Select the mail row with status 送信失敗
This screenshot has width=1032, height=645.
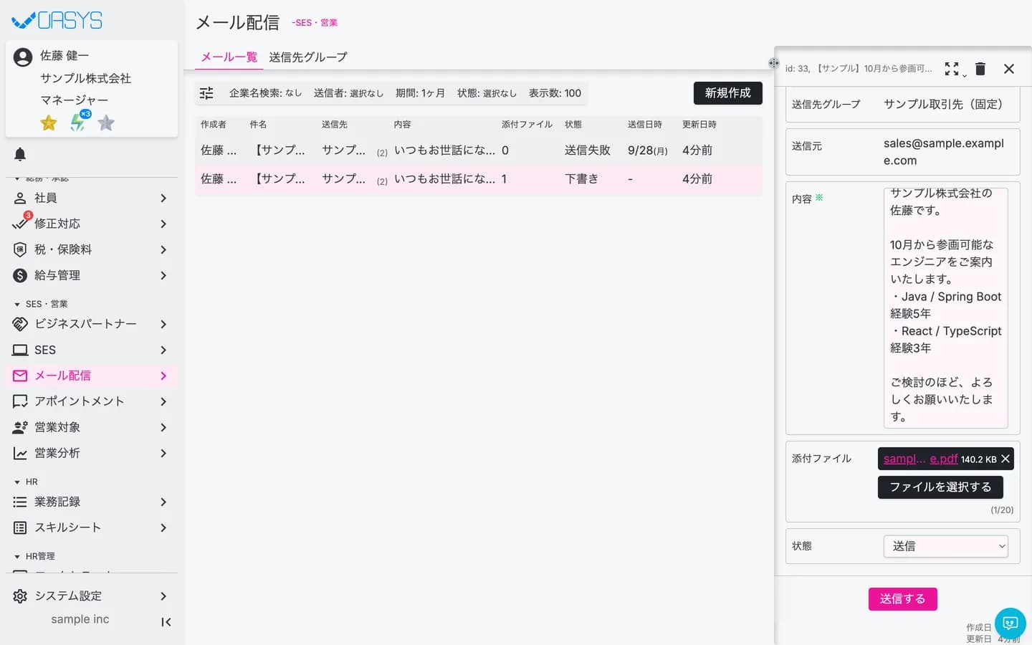[x=479, y=150]
